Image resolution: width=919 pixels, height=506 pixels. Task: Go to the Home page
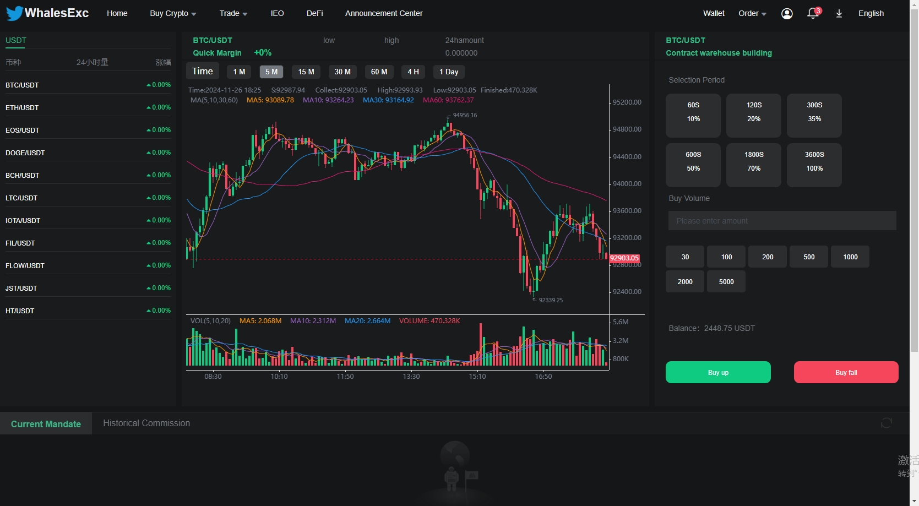pyautogui.click(x=117, y=13)
